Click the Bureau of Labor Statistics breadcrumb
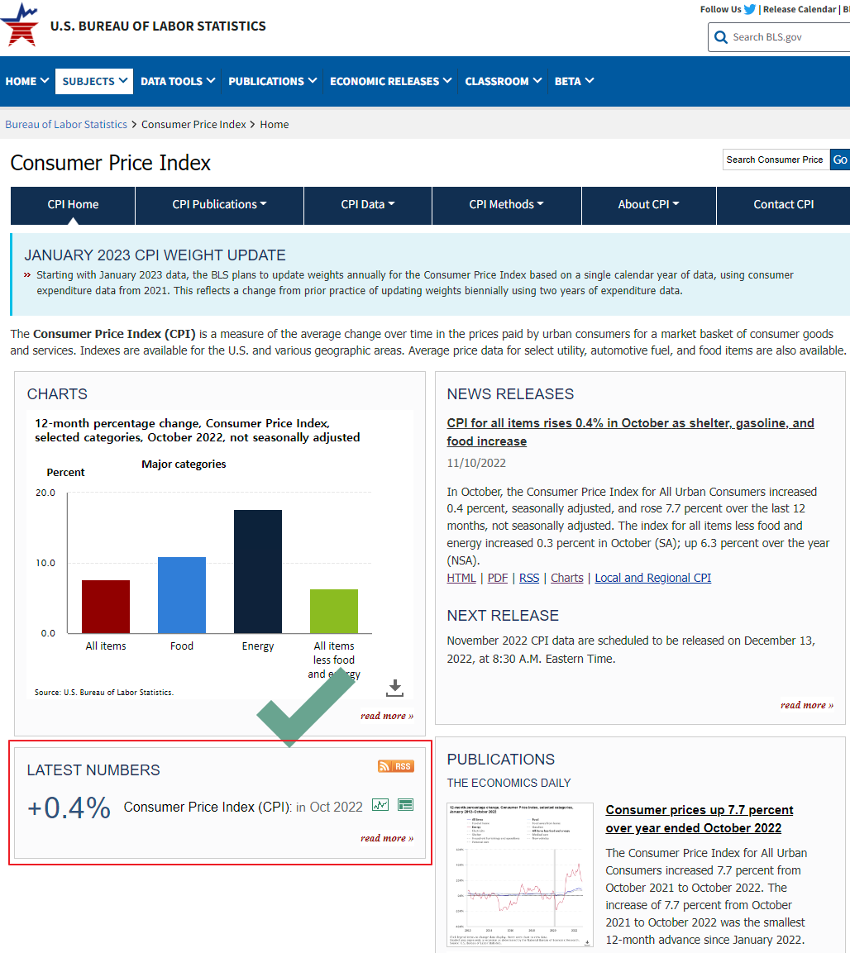The image size is (850, 953). click(66, 124)
